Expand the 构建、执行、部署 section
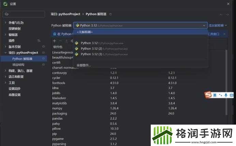The height and width of the screenshot is (146, 236). pos(5,71)
